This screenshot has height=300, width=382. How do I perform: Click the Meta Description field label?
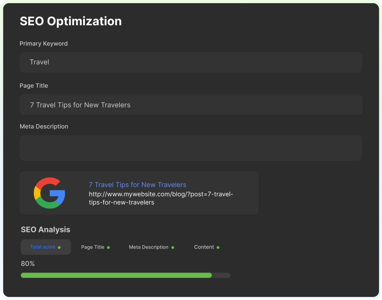(44, 126)
